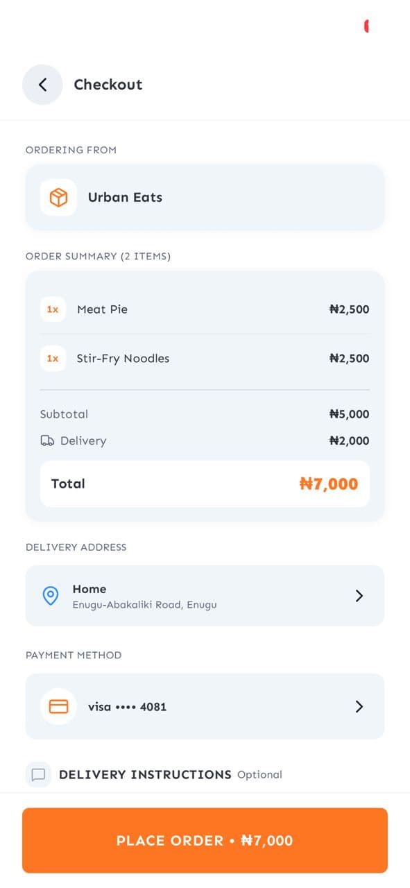
Task: Click the 1x badge beside Stir-Fry Noodles
Action: click(53, 359)
